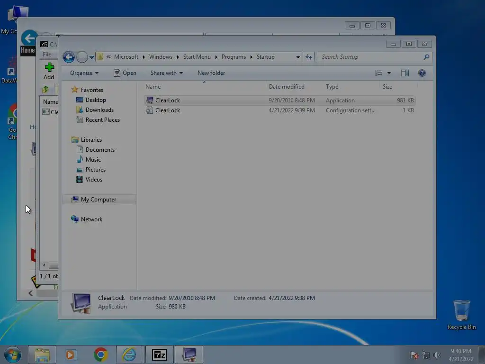Open the Pictures library
The height and width of the screenshot is (364, 485).
(x=95, y=170)
